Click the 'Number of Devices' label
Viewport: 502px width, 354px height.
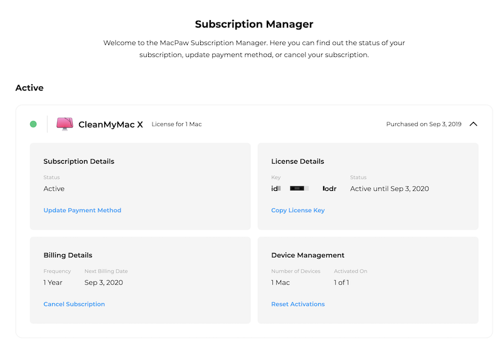click(296, 271)
